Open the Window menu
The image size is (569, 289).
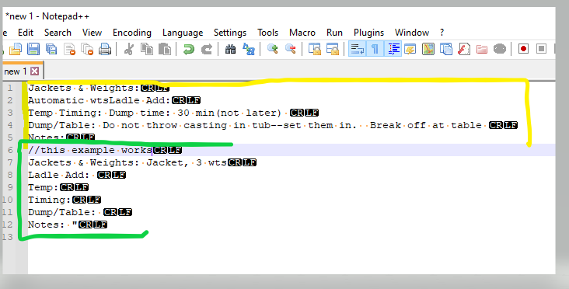[x=412, y=33]
